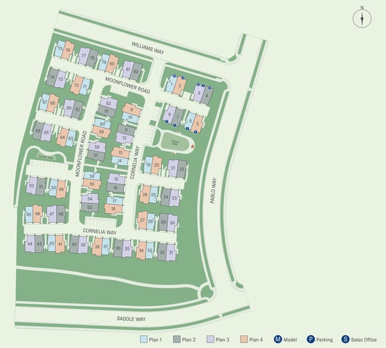Viewport: 386px width, 348px height.
Task: Select the Sales Office badge on homesite 3
Action: [x=203, y=86]
